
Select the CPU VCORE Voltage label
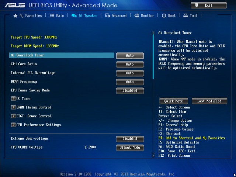(x=27, y=147)
